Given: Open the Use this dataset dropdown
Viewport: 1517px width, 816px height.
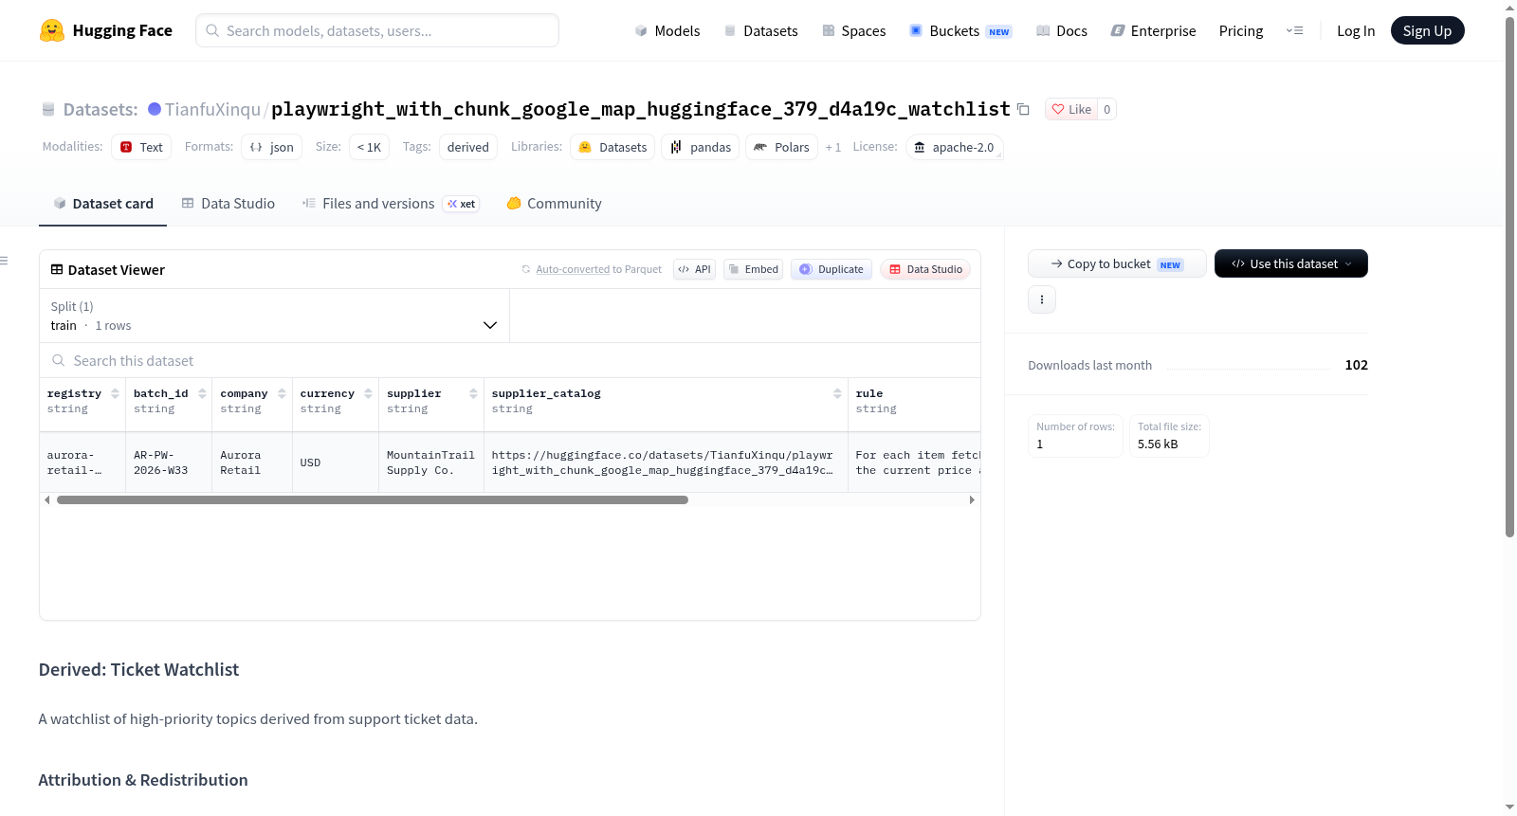Looking at the screenshot, I should coord(1291,263).
